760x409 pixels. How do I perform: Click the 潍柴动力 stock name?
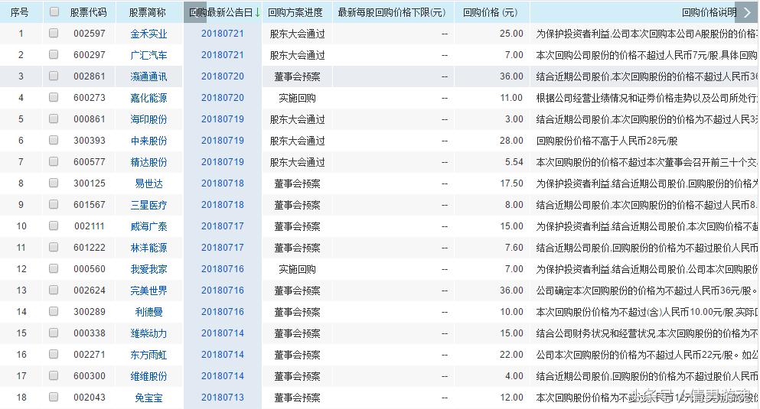click(x=148, y=333)
